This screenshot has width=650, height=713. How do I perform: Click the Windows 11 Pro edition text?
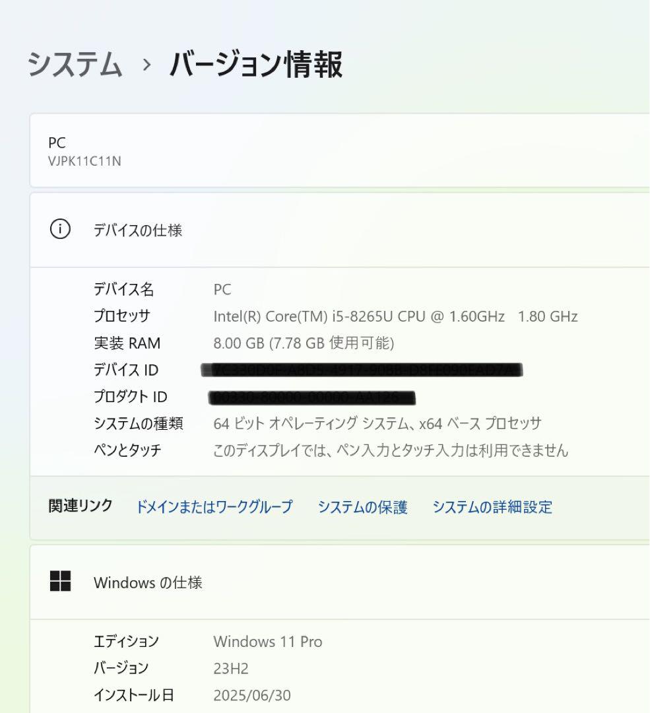(x=268, y=642)
